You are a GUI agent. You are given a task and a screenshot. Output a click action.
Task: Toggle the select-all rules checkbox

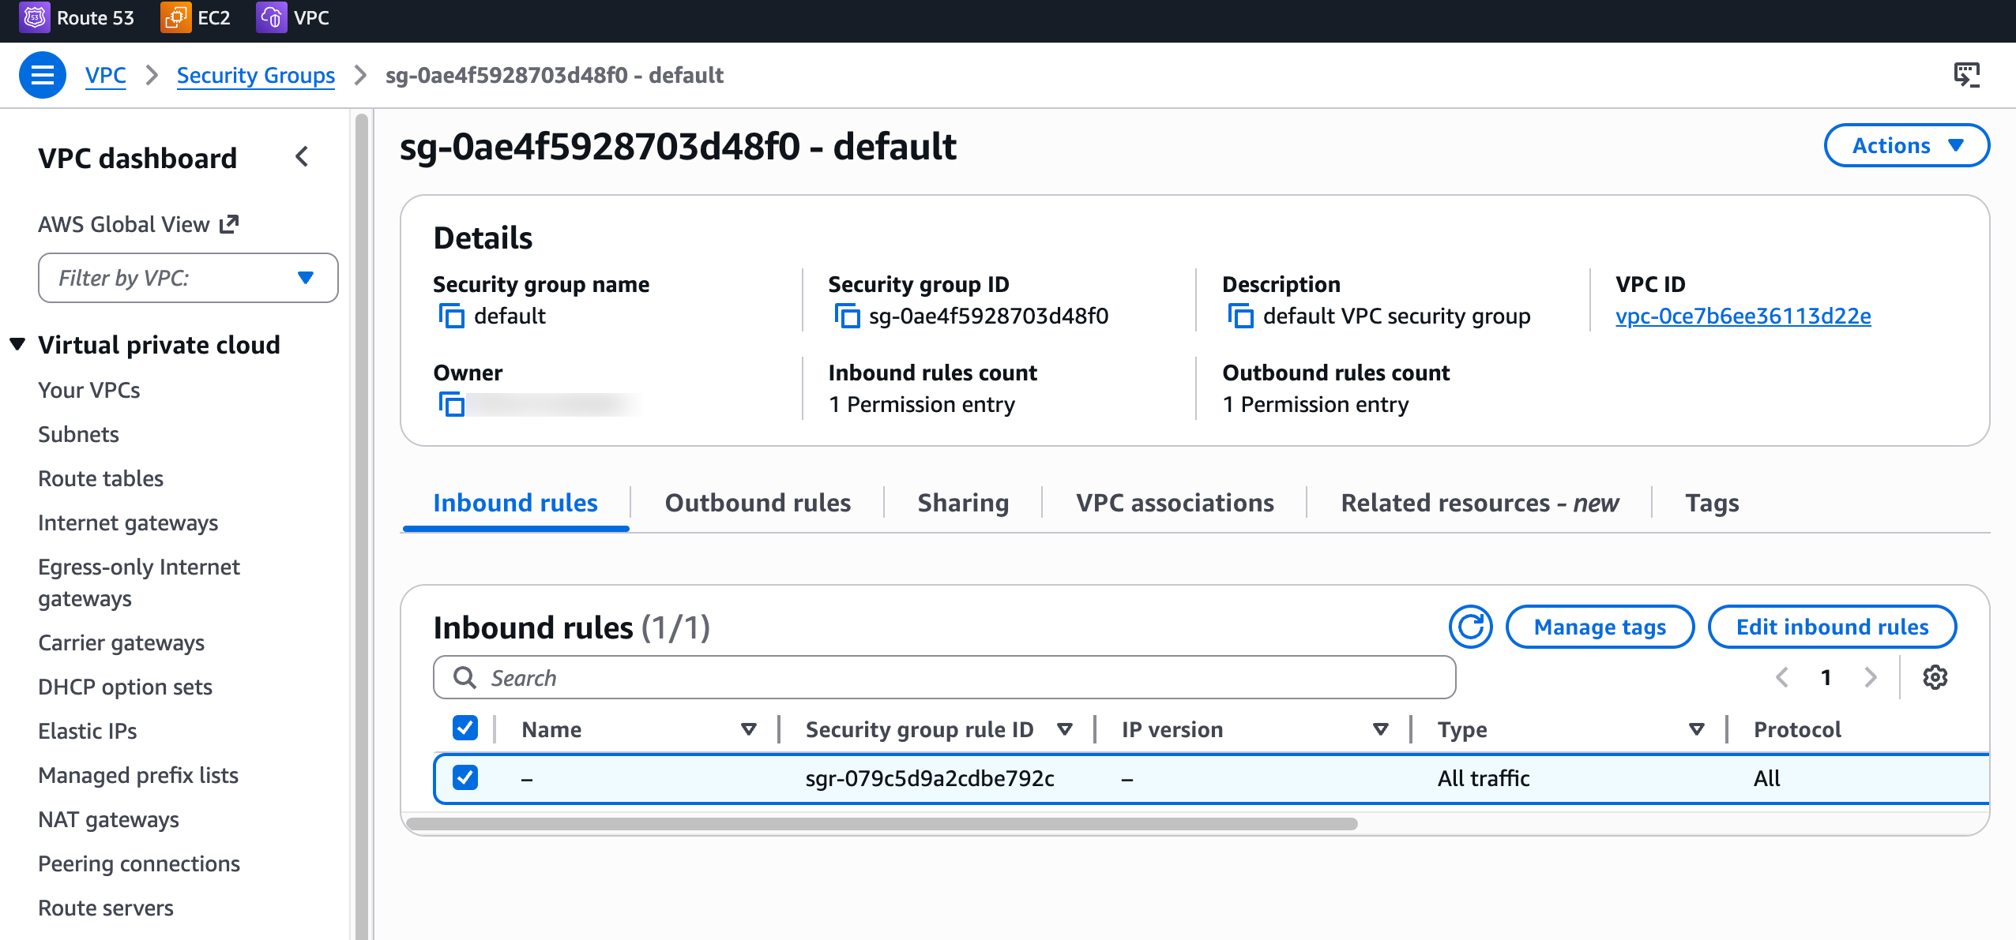[x=465, y=728]
